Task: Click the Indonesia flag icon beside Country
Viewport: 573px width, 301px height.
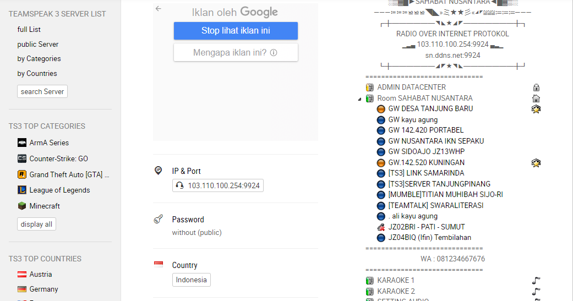Action: pyautogui.click(x=159, y=265)
